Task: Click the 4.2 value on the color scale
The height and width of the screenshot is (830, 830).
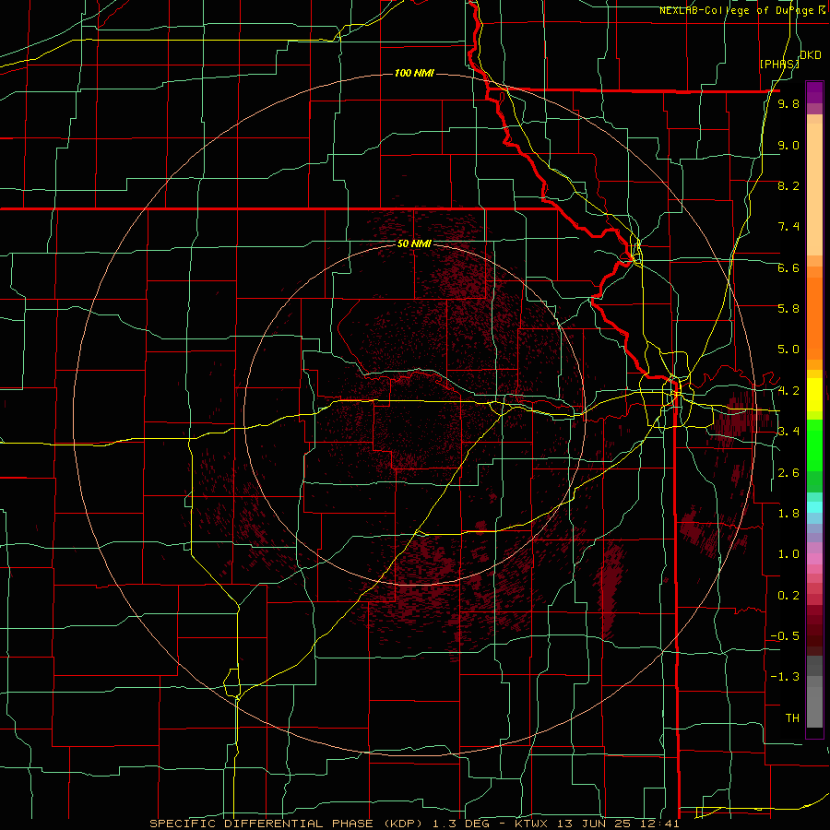Action: pyautogui.click(x=788, y=391)
